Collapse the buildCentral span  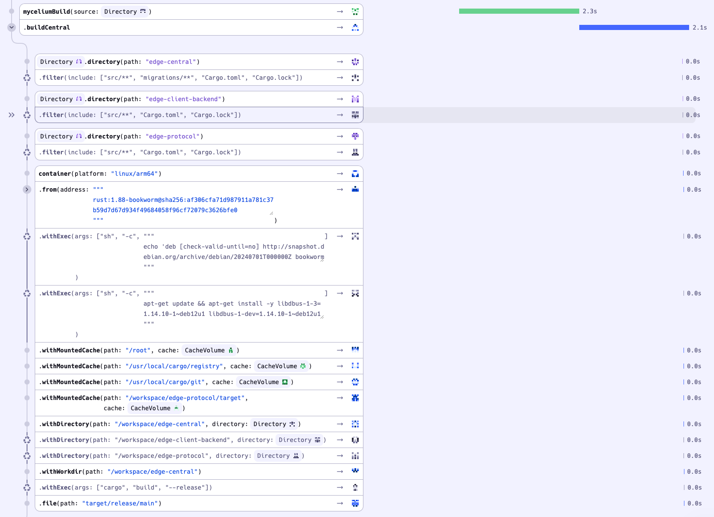tap(12, 27)
